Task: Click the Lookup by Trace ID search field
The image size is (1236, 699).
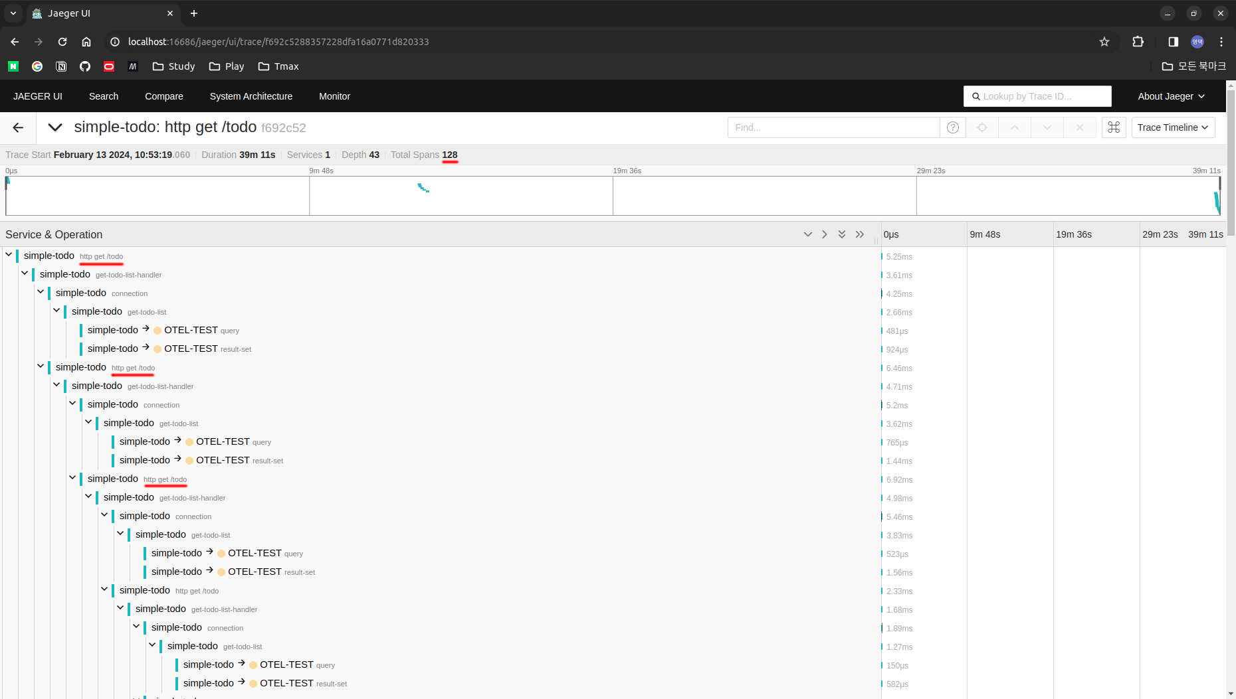Action: point(1037,96)
